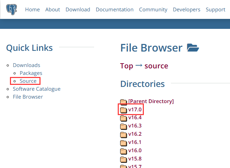Click the folder icon beside v17.0

[x=124, y=110]
